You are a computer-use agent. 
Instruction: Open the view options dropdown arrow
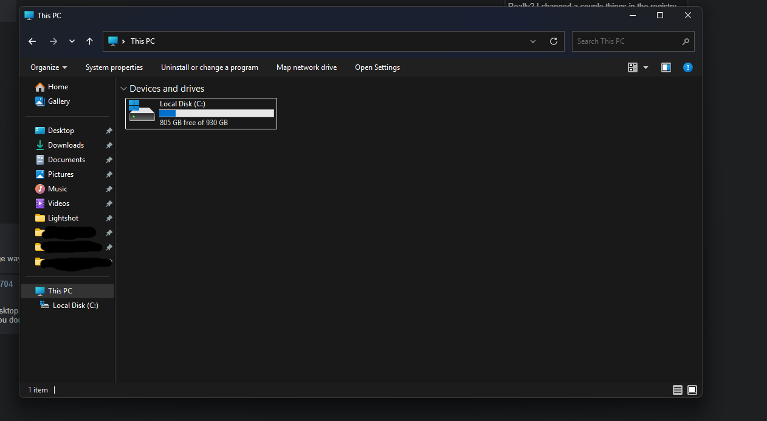click(x=645, y=67)
